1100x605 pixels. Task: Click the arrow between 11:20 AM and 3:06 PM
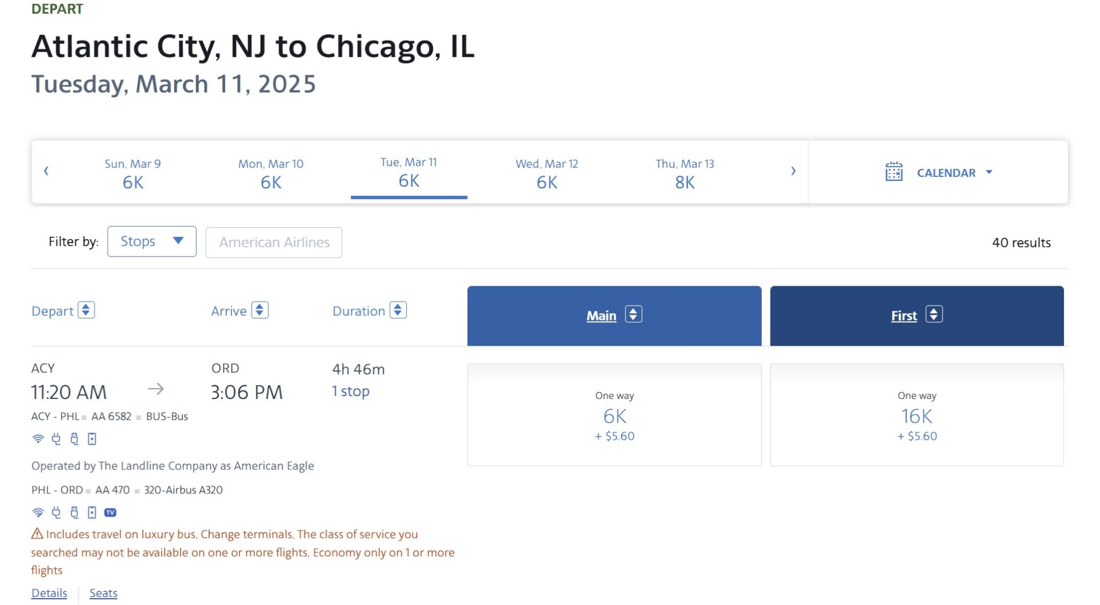[x=156, y=389]
